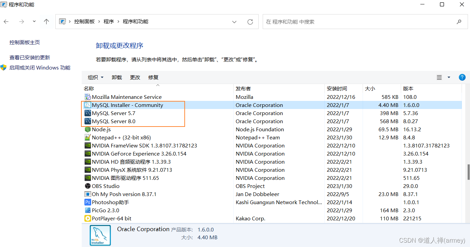
Task: Click the MySQL Installer - Community icon
Action: click(87, 105)
